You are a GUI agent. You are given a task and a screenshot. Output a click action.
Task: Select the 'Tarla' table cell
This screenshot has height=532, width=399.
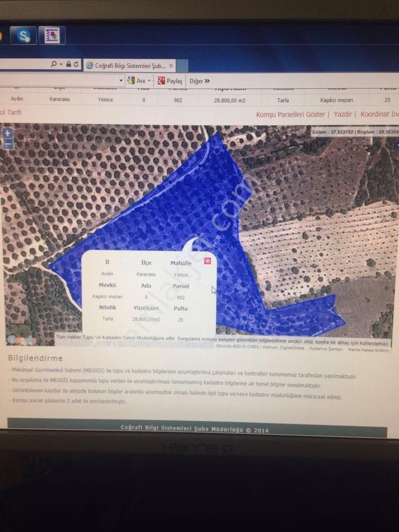(283, 100)
